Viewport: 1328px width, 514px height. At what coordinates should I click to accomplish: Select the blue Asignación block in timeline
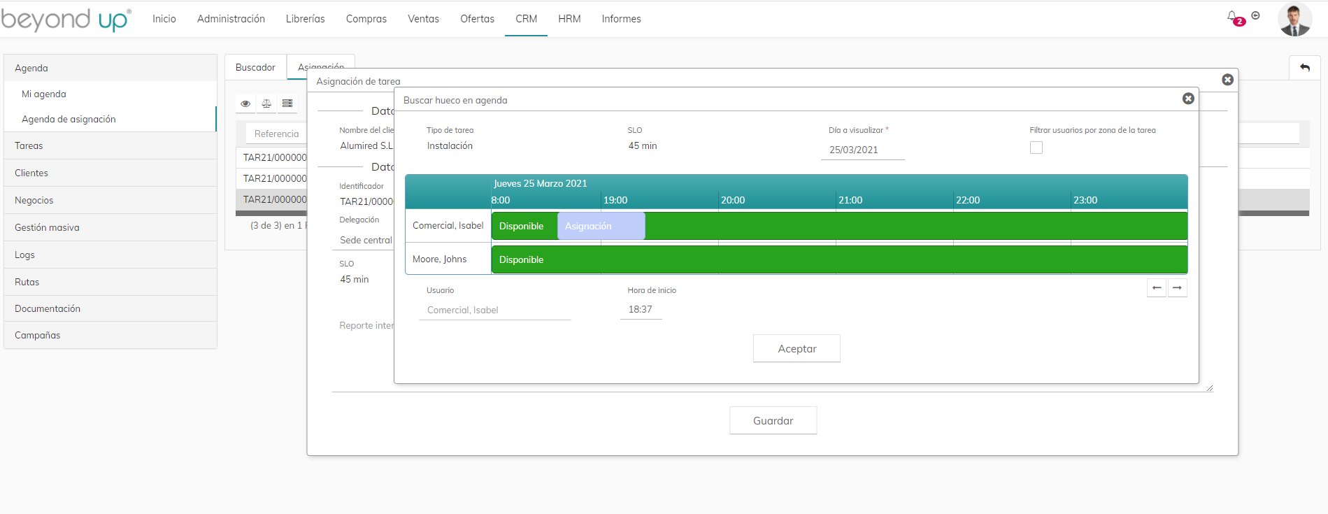click(601, 226)
